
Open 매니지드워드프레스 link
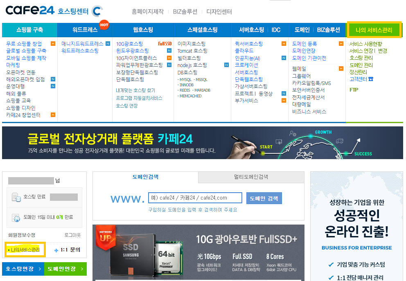pyautogui.click(x=82, y=44)
